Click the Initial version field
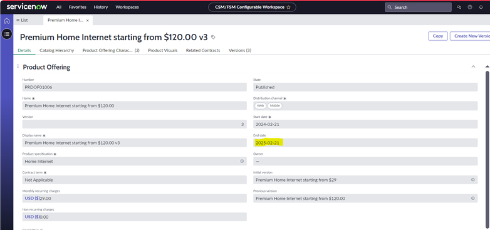The width and height of the screenshot is (490, 230). click(x=365, y=180)
